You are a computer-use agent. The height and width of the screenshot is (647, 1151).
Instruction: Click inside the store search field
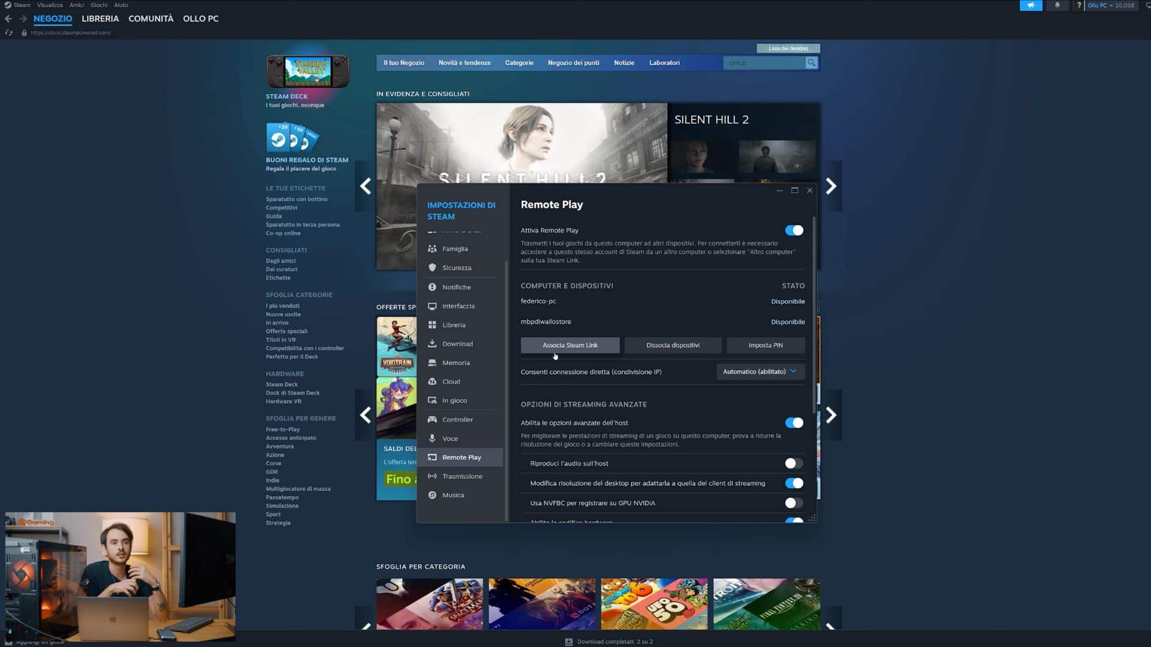tap(764, 62)
